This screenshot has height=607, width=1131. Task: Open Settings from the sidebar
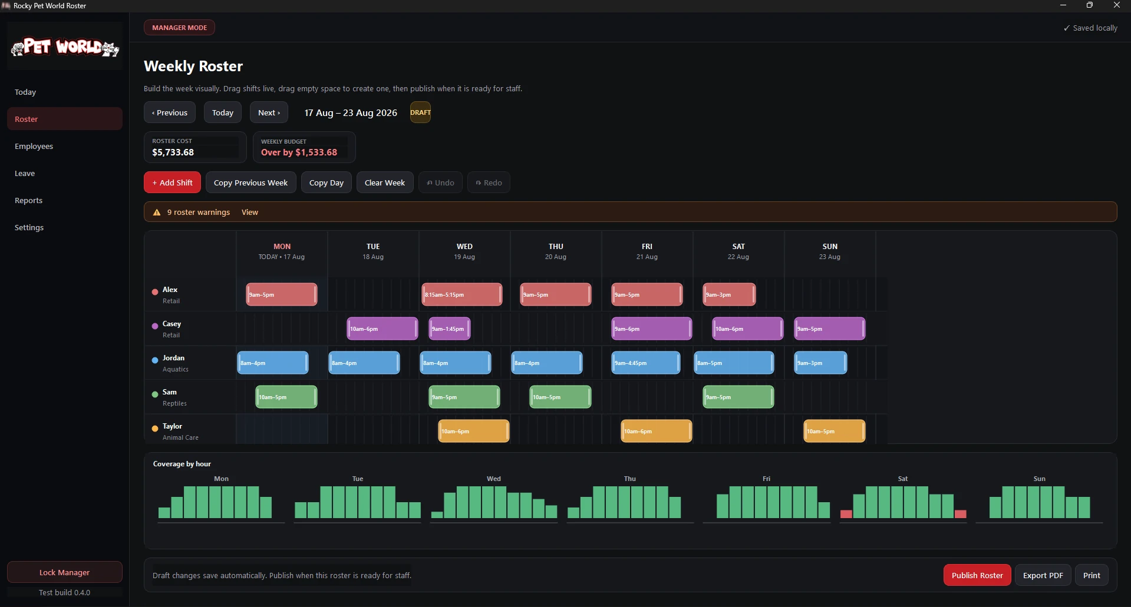(x=65, y=227)
